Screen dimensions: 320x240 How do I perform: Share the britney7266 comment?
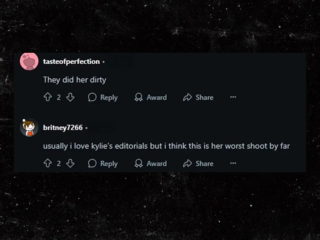[x=198, y=164]
